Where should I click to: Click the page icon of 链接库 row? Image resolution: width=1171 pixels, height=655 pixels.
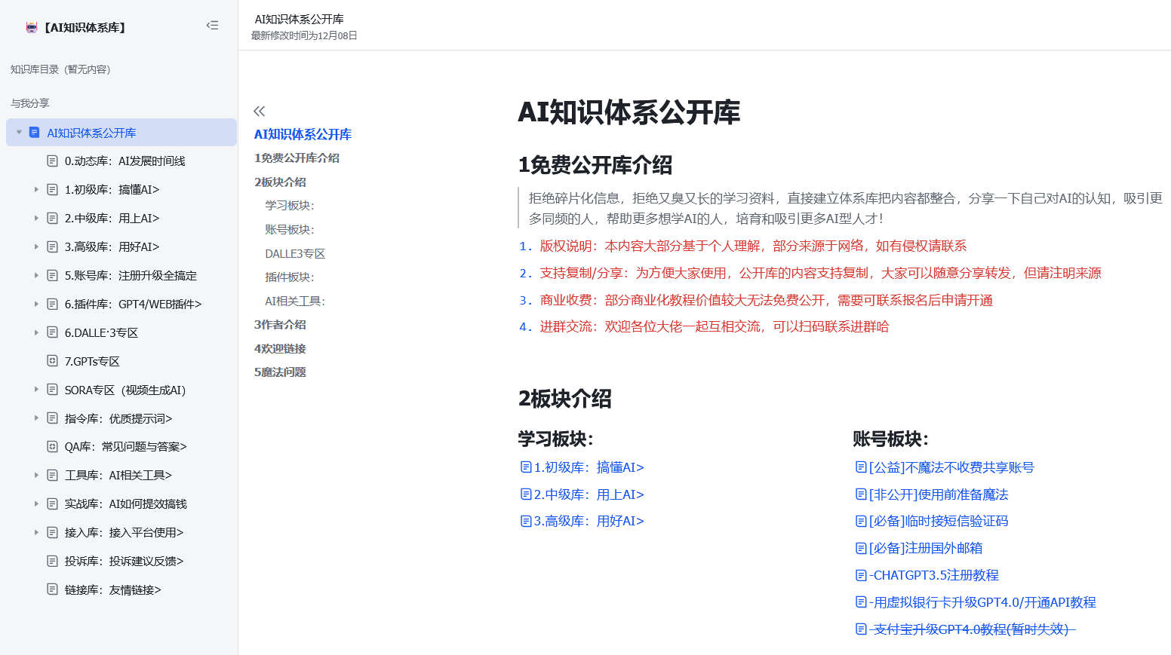click(x=52, y=589)
